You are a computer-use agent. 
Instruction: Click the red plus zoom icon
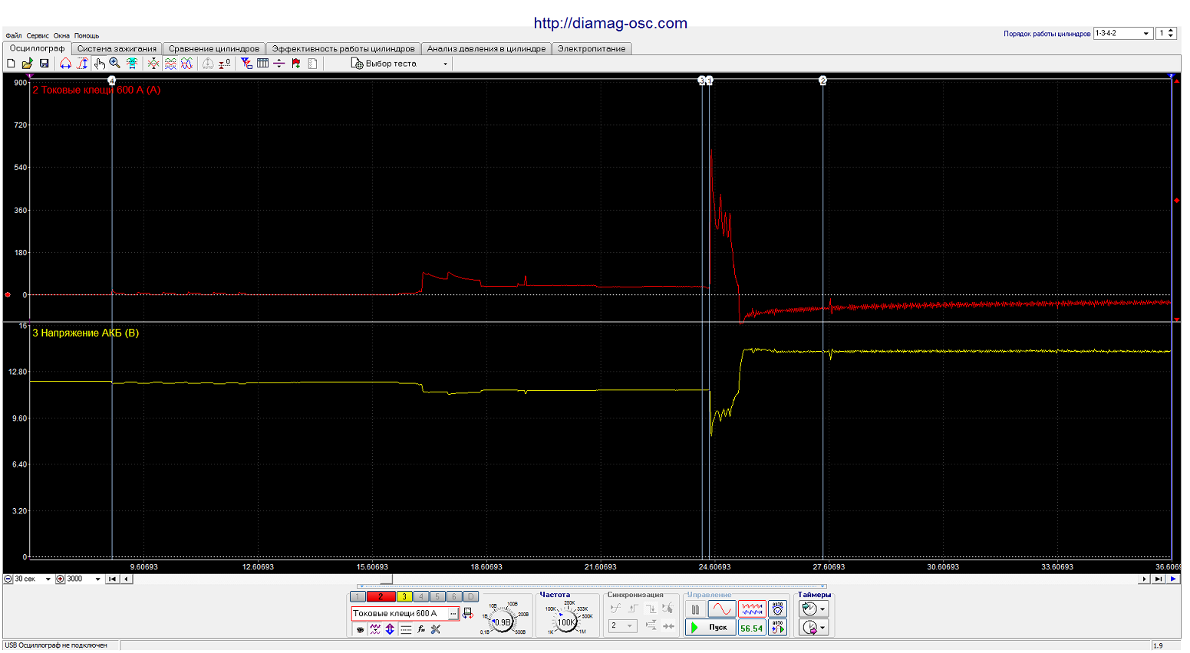(61, 579)
